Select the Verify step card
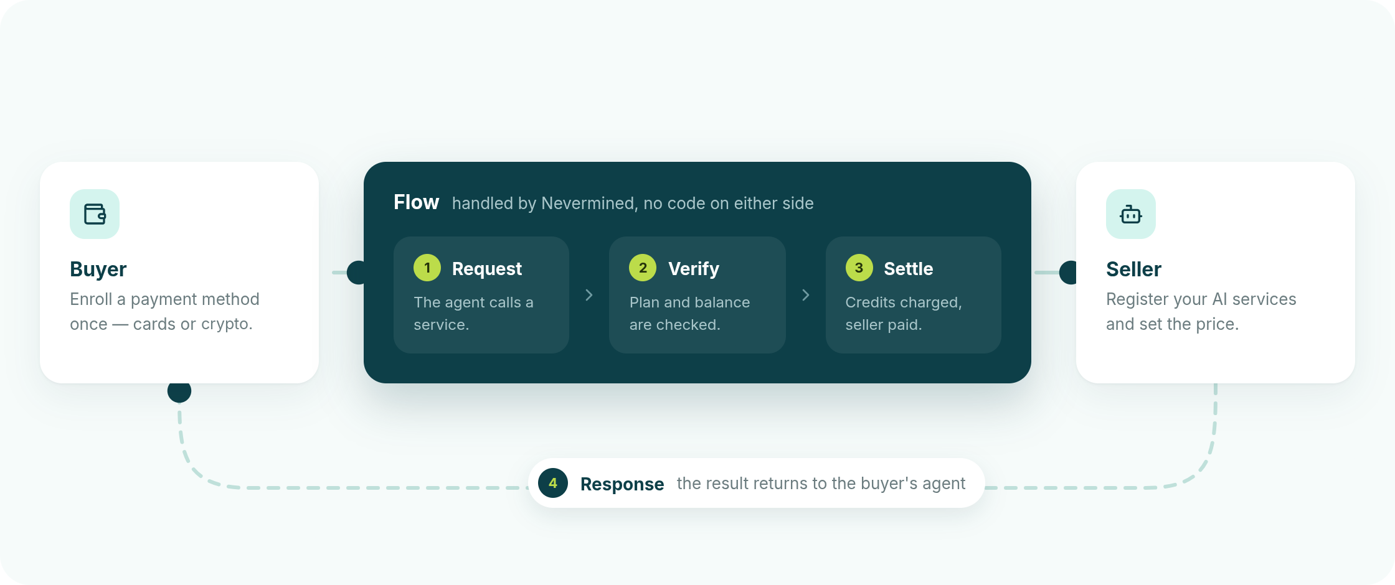Screen dimensions: 1395x585 coord(697,295)
